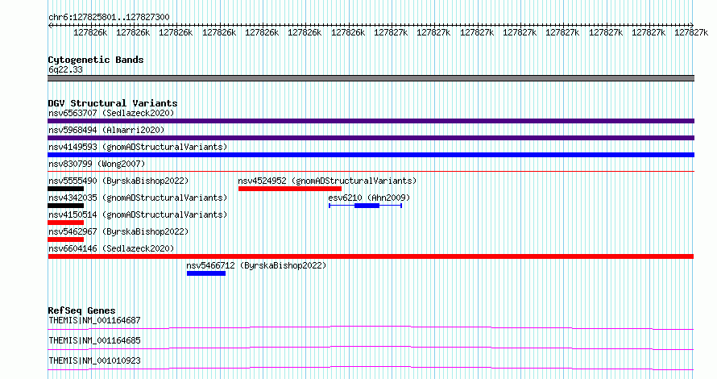This screenshot has height=379, width=717.
Task: Click the magenta transcript line under THEMIS|NM_001164685
Action: pos(371,348)
